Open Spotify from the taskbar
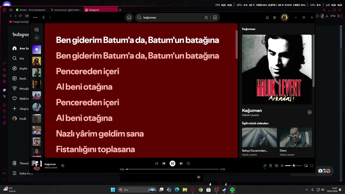The image size is (345, 194). [x=232, y=190]
